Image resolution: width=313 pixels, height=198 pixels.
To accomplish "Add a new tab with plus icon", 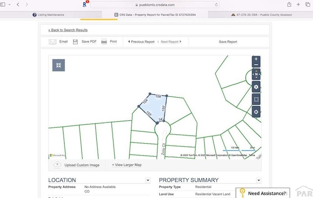I will click(x=298, y=4).
